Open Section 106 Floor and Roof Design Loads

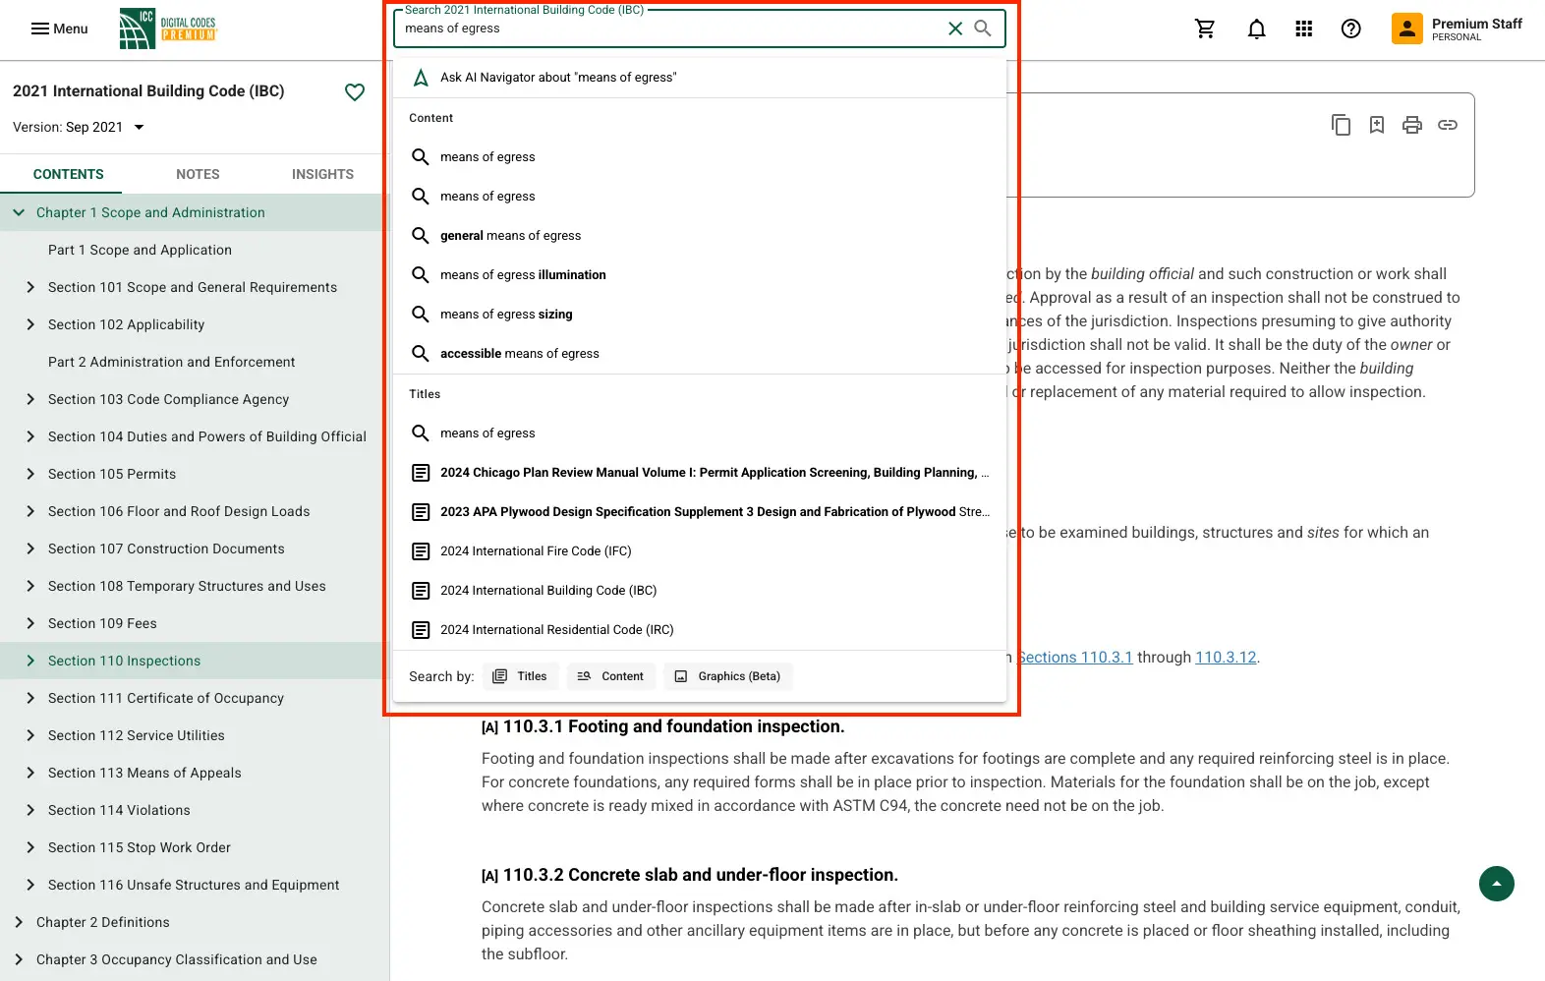(179, 511)
